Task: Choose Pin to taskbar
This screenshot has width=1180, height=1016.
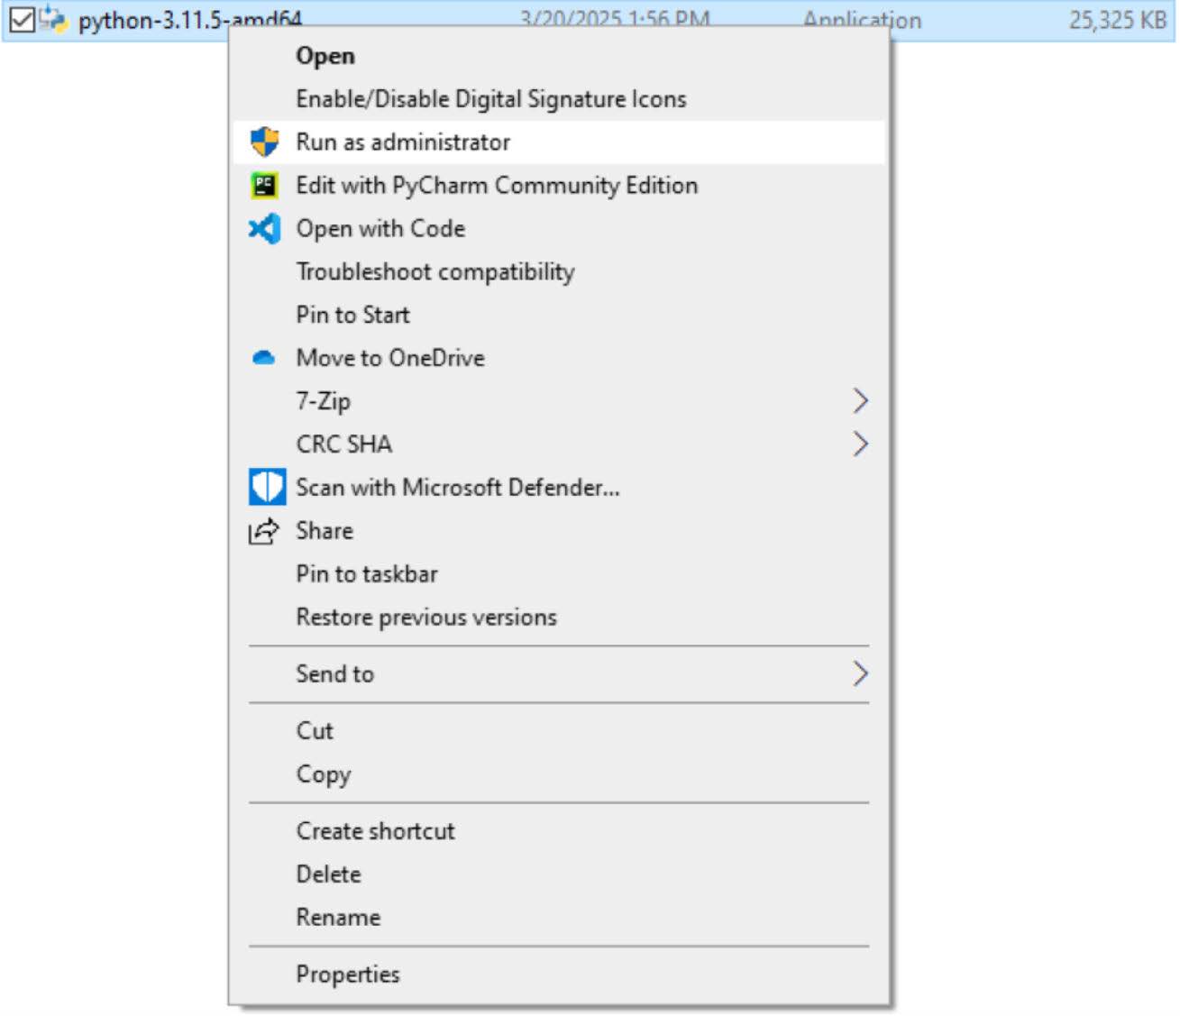Action: click(x=366, y=574)
